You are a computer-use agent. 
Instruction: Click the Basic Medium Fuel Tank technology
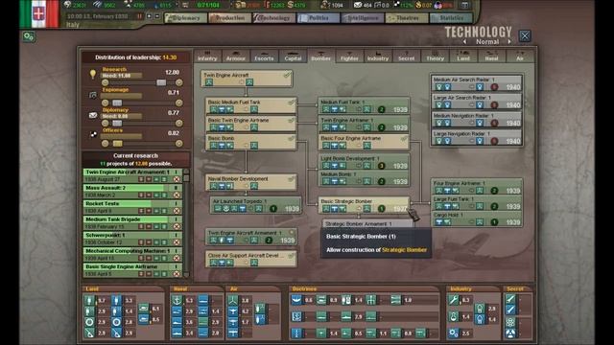(x=250, y=105)
